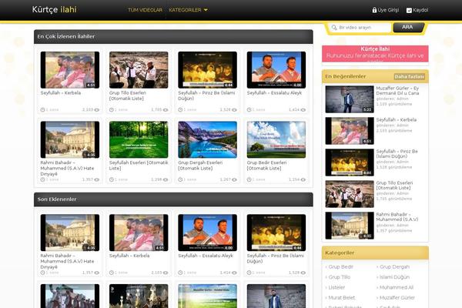The height and width of the screenshot is (308, 462).
Task: Click the checkmark icon beside Kaydol
Action: (409, 10)
